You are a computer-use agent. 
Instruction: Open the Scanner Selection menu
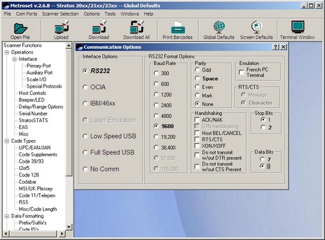60,14
